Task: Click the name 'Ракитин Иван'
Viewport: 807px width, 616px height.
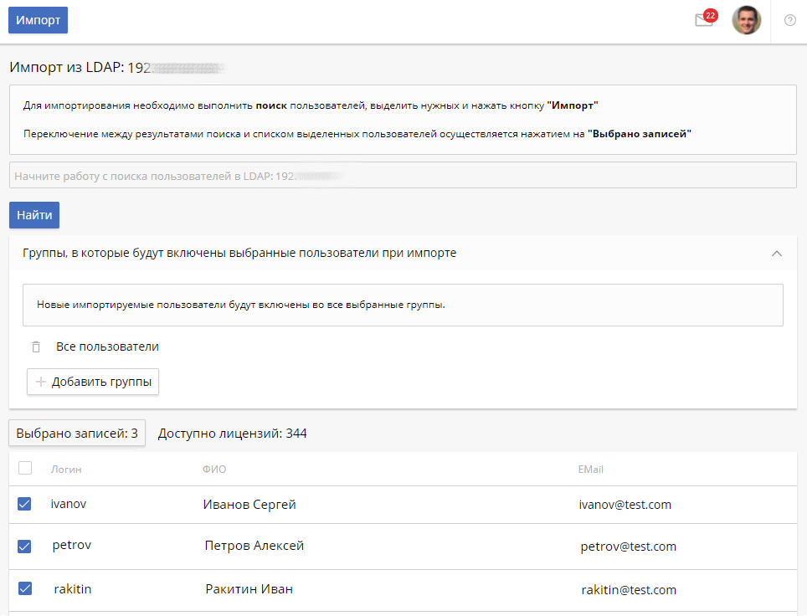Action: [249, 589]
